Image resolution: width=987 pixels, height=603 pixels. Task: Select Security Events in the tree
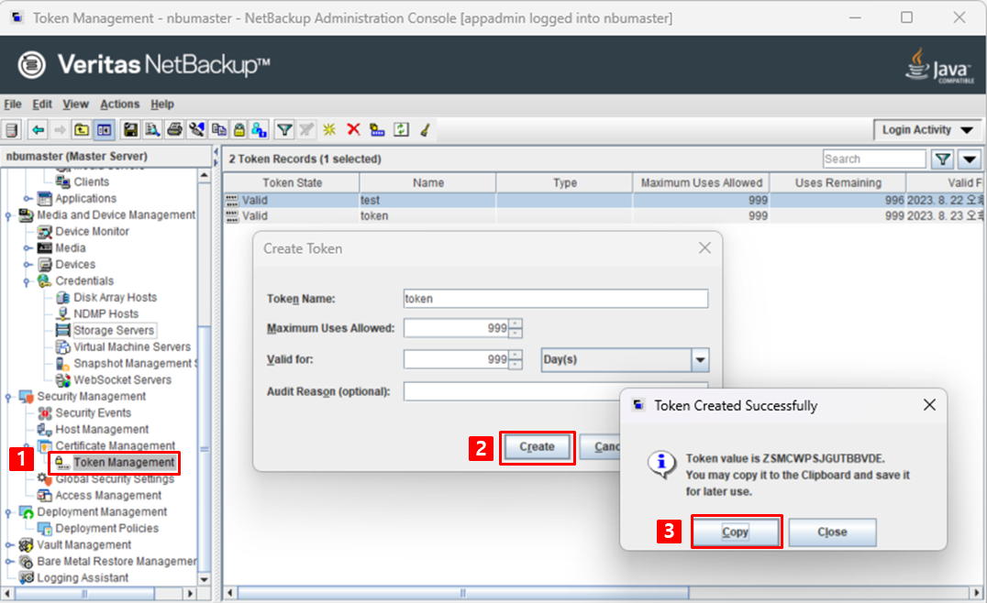93,413
